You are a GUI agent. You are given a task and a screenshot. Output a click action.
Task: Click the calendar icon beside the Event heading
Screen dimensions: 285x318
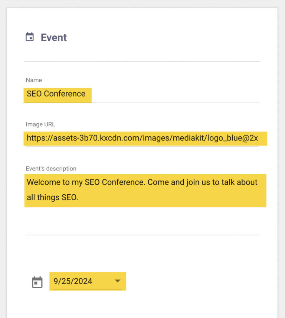click(x=29, y=37)
